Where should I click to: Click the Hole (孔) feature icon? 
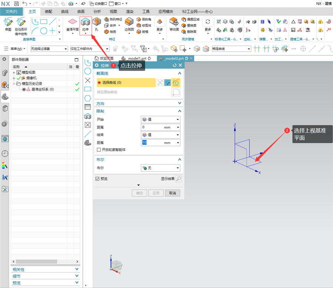pyautogui.click(x=97, y=24)
